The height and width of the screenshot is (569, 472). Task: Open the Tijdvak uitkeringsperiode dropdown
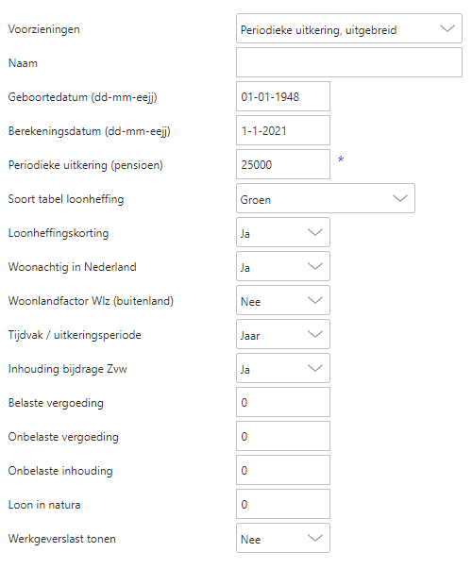click(x=283, y=334)
